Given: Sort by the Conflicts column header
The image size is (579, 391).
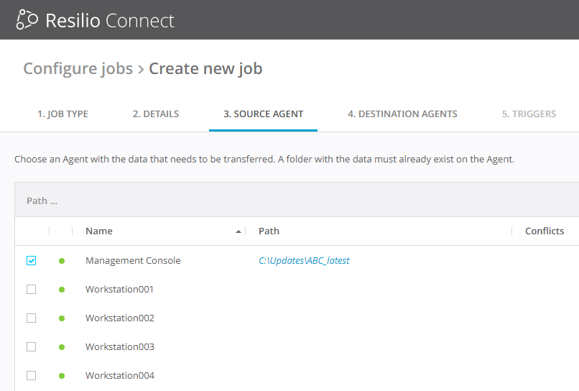Looking at the screenshot, I should click(x=544, y=231).
